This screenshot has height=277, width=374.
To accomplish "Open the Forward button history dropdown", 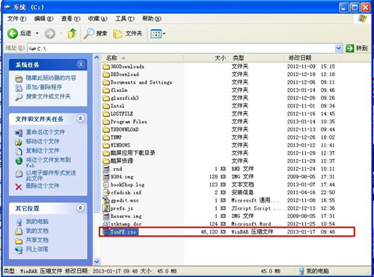I will pos(61,34).
